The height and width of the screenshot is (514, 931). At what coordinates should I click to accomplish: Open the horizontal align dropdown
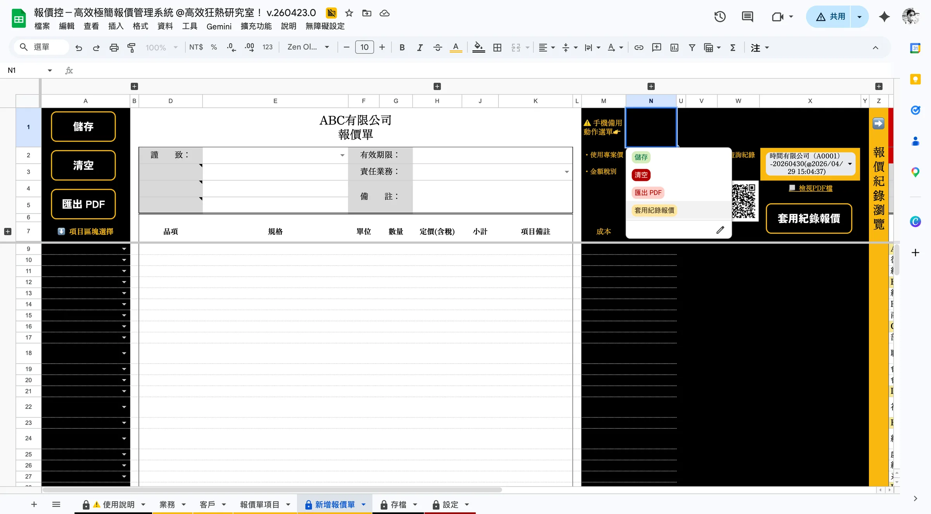[x=547, y=47]
